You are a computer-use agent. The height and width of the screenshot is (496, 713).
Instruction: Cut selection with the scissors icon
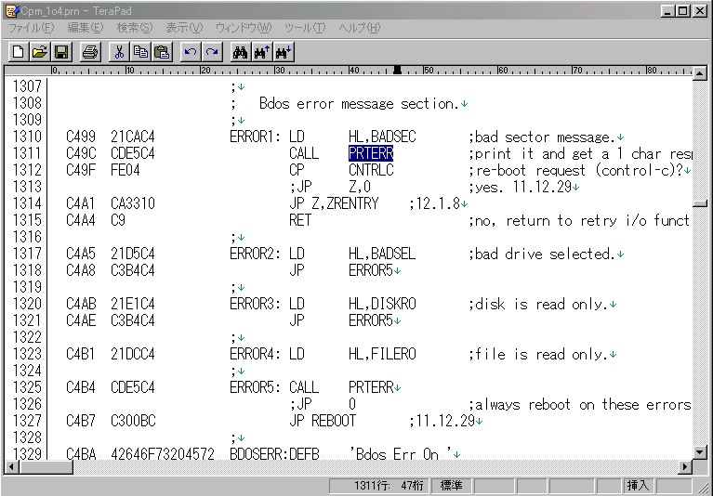(119, 52)
